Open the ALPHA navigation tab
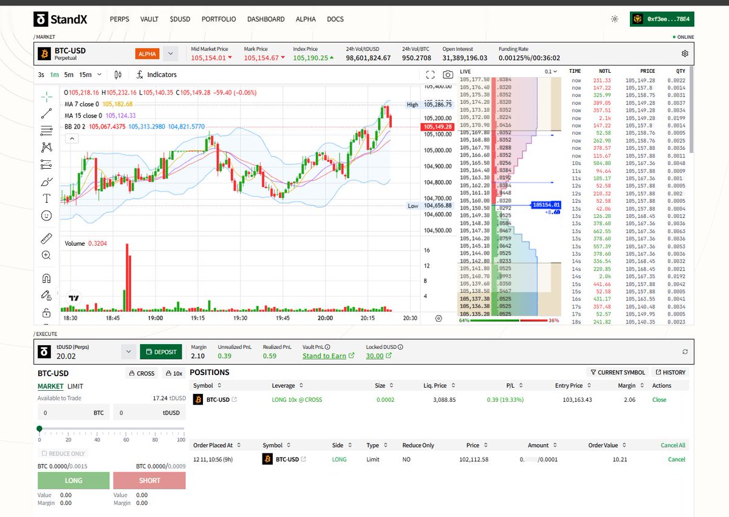729x517 pixels. 306,19
